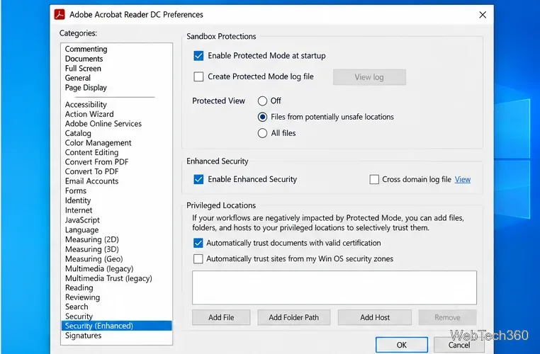540x354 pixels.
Task: Open Internet preferences
Action: 79,210
